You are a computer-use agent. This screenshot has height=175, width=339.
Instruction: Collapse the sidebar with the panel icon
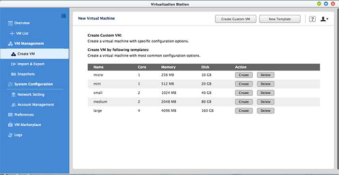(x=63, y=16)
